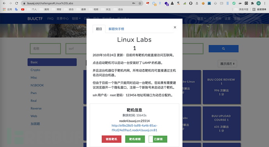Click the blue pin extension icon
Viewport: 269px width, 147px height.
coord(160,3)
